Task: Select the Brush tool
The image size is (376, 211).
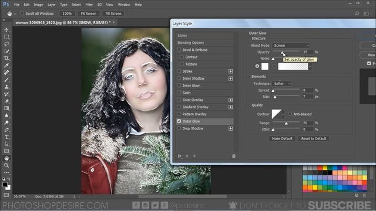Action: (6, 80)
